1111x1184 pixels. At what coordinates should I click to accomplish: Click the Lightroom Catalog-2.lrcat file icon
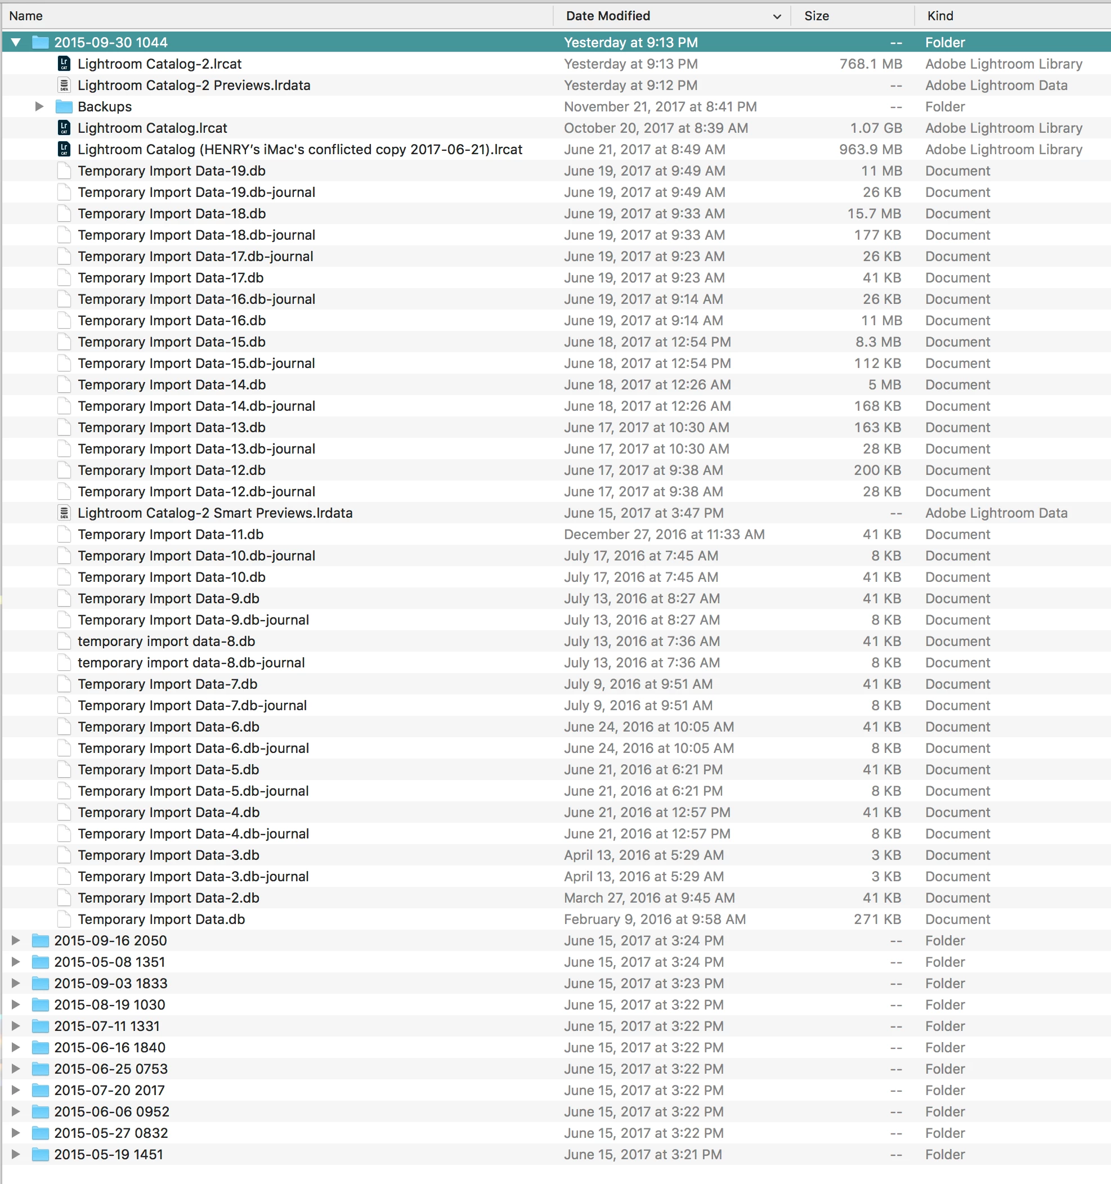click(64, 64)
